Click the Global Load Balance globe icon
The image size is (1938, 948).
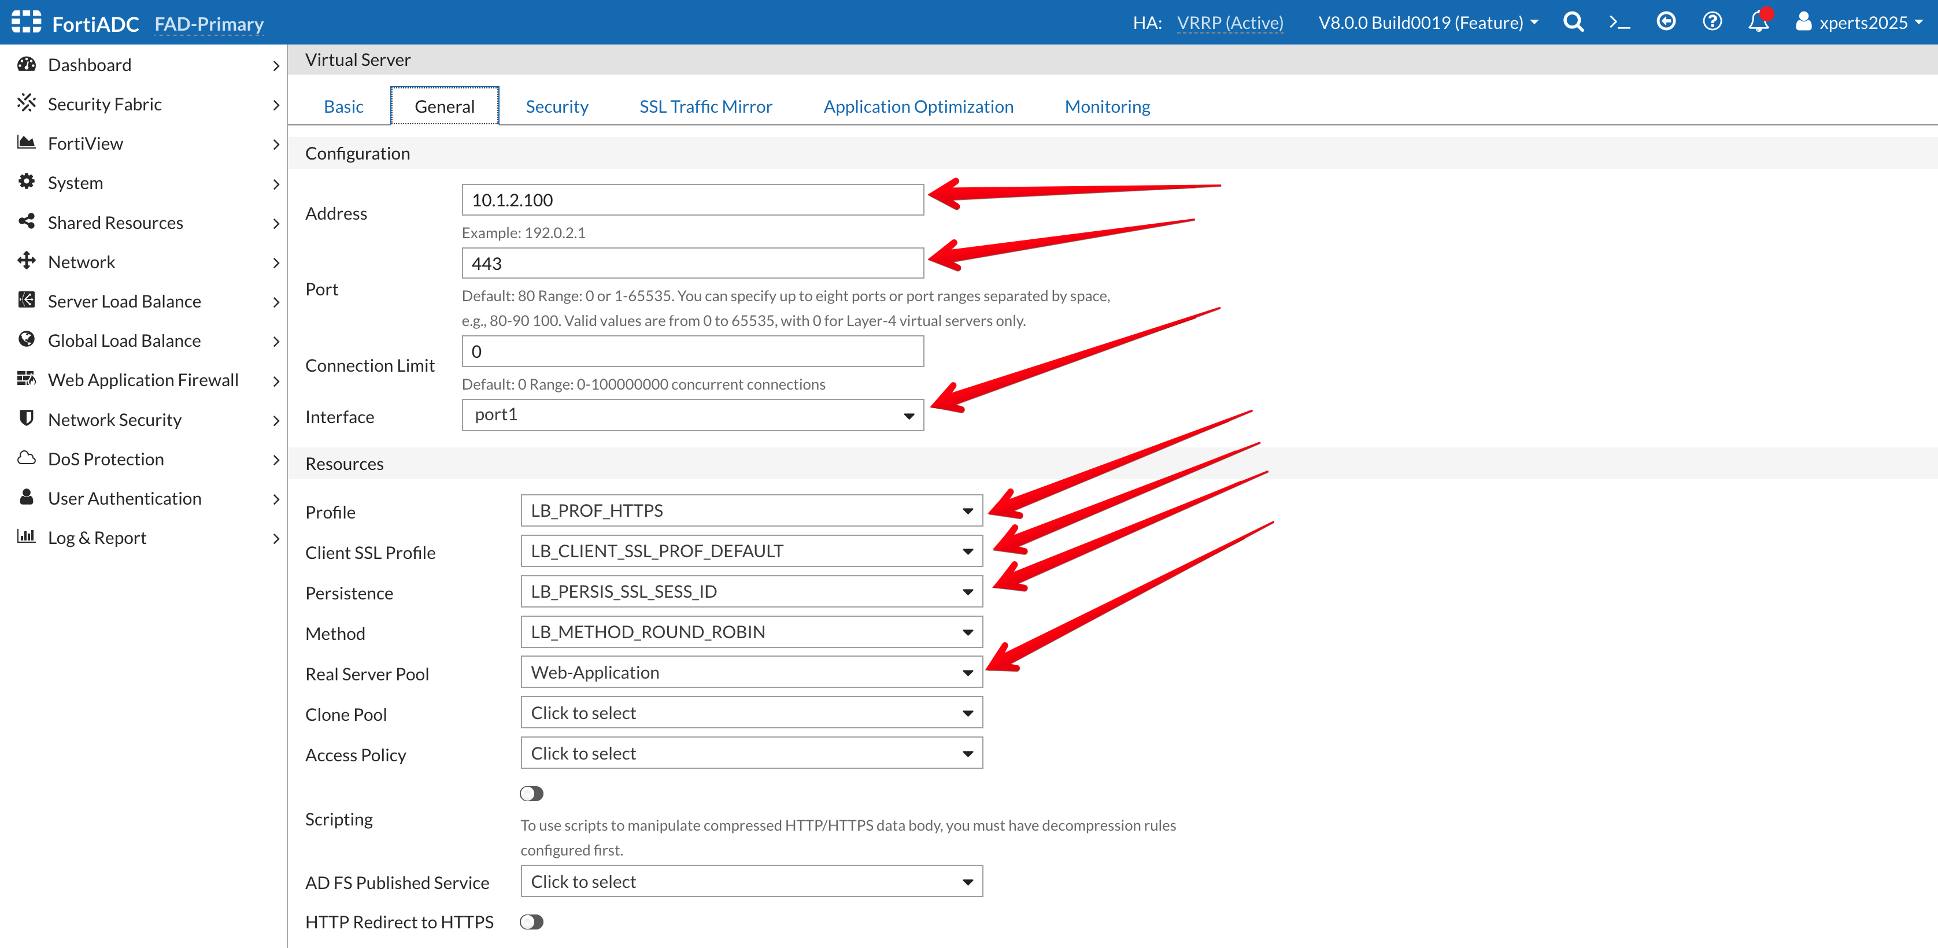(27, 340)
